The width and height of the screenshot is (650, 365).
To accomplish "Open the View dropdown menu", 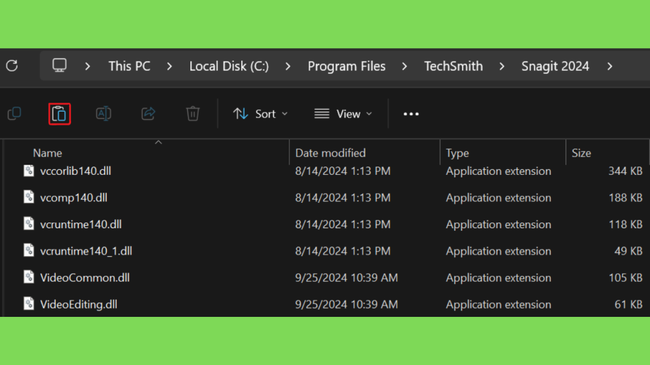I will tap(343, 114).
